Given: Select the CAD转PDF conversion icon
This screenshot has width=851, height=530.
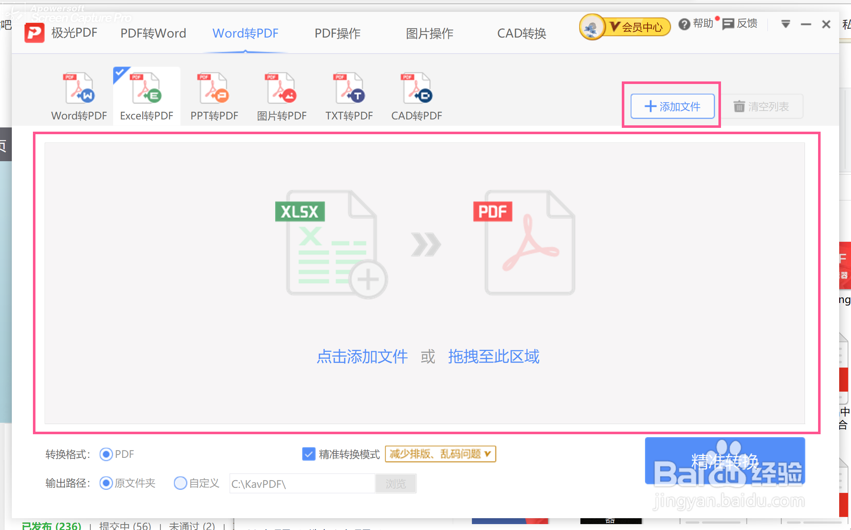Looking at the screenshot, I should [417, 88].
